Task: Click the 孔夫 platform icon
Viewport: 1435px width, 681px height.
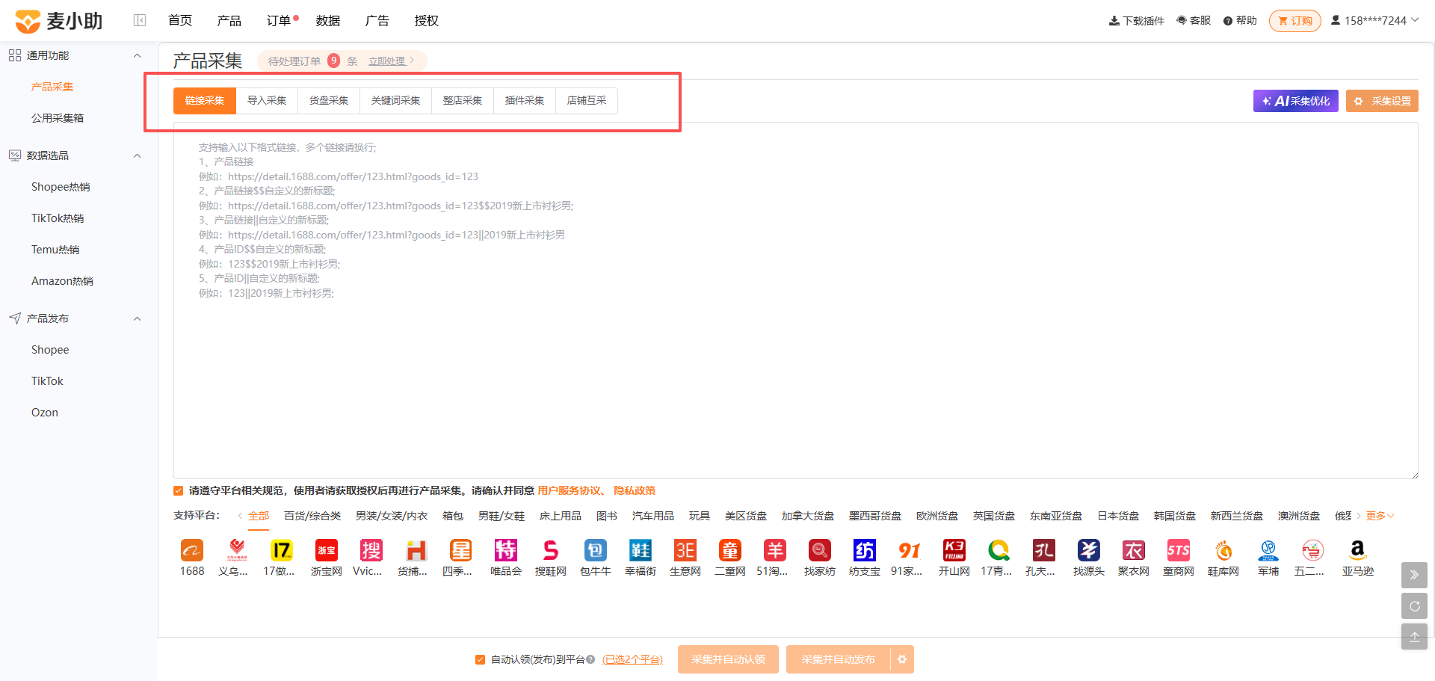Action: pos(1044,551)
